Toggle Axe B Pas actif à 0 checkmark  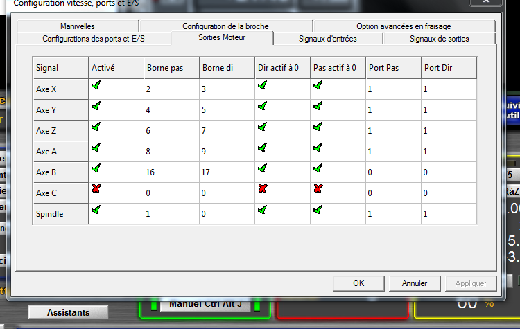pyautogui.click(x=318, y=168)
